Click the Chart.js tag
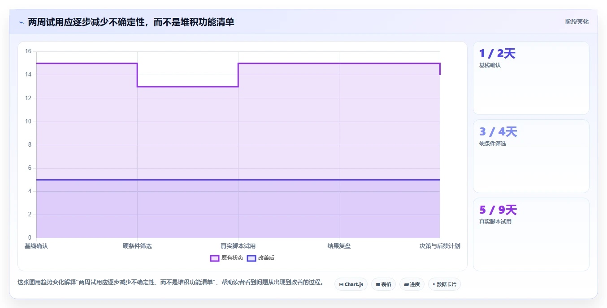The image size is (607, 308). pos(351,284)
